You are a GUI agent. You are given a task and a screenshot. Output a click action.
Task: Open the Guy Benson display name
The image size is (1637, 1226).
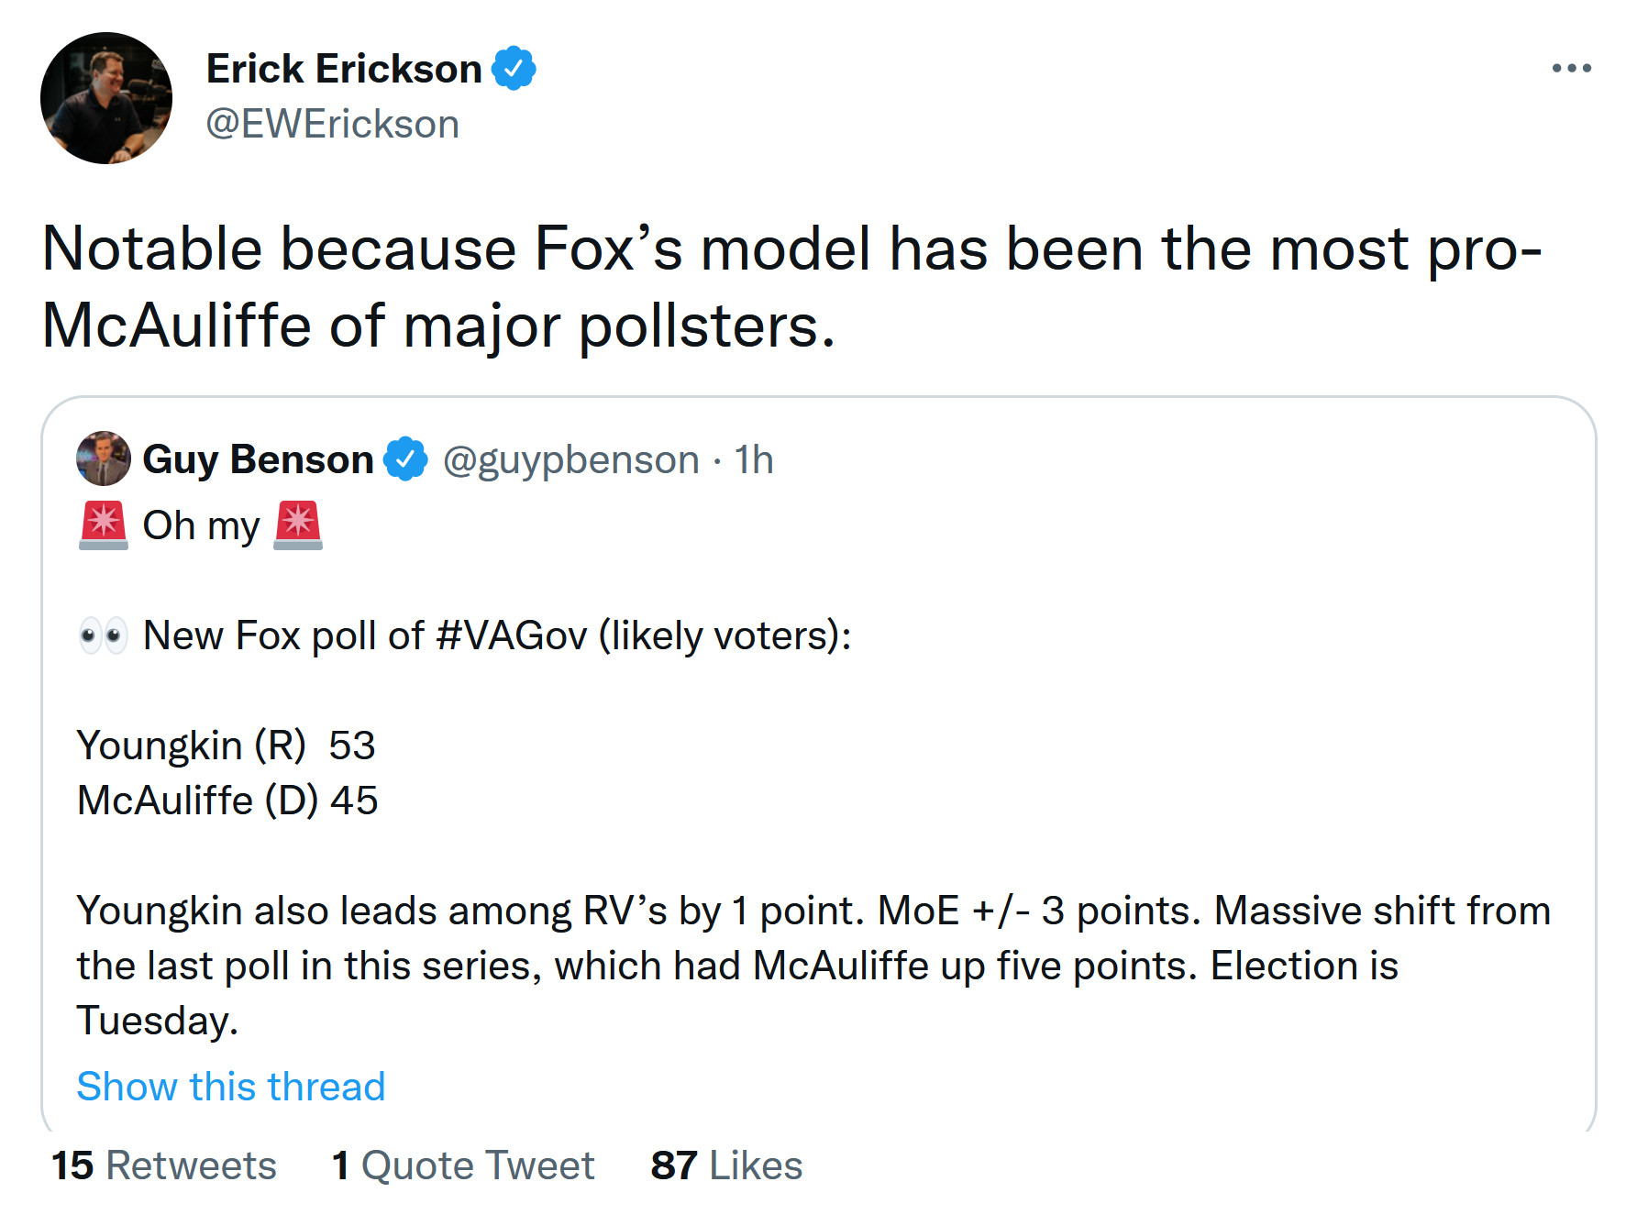tap(258, 459)
